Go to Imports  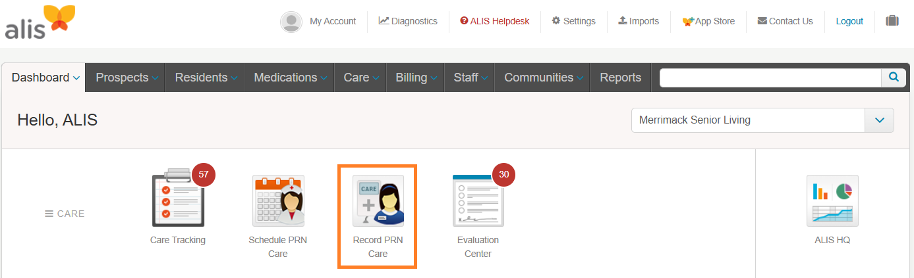[639, 21]
